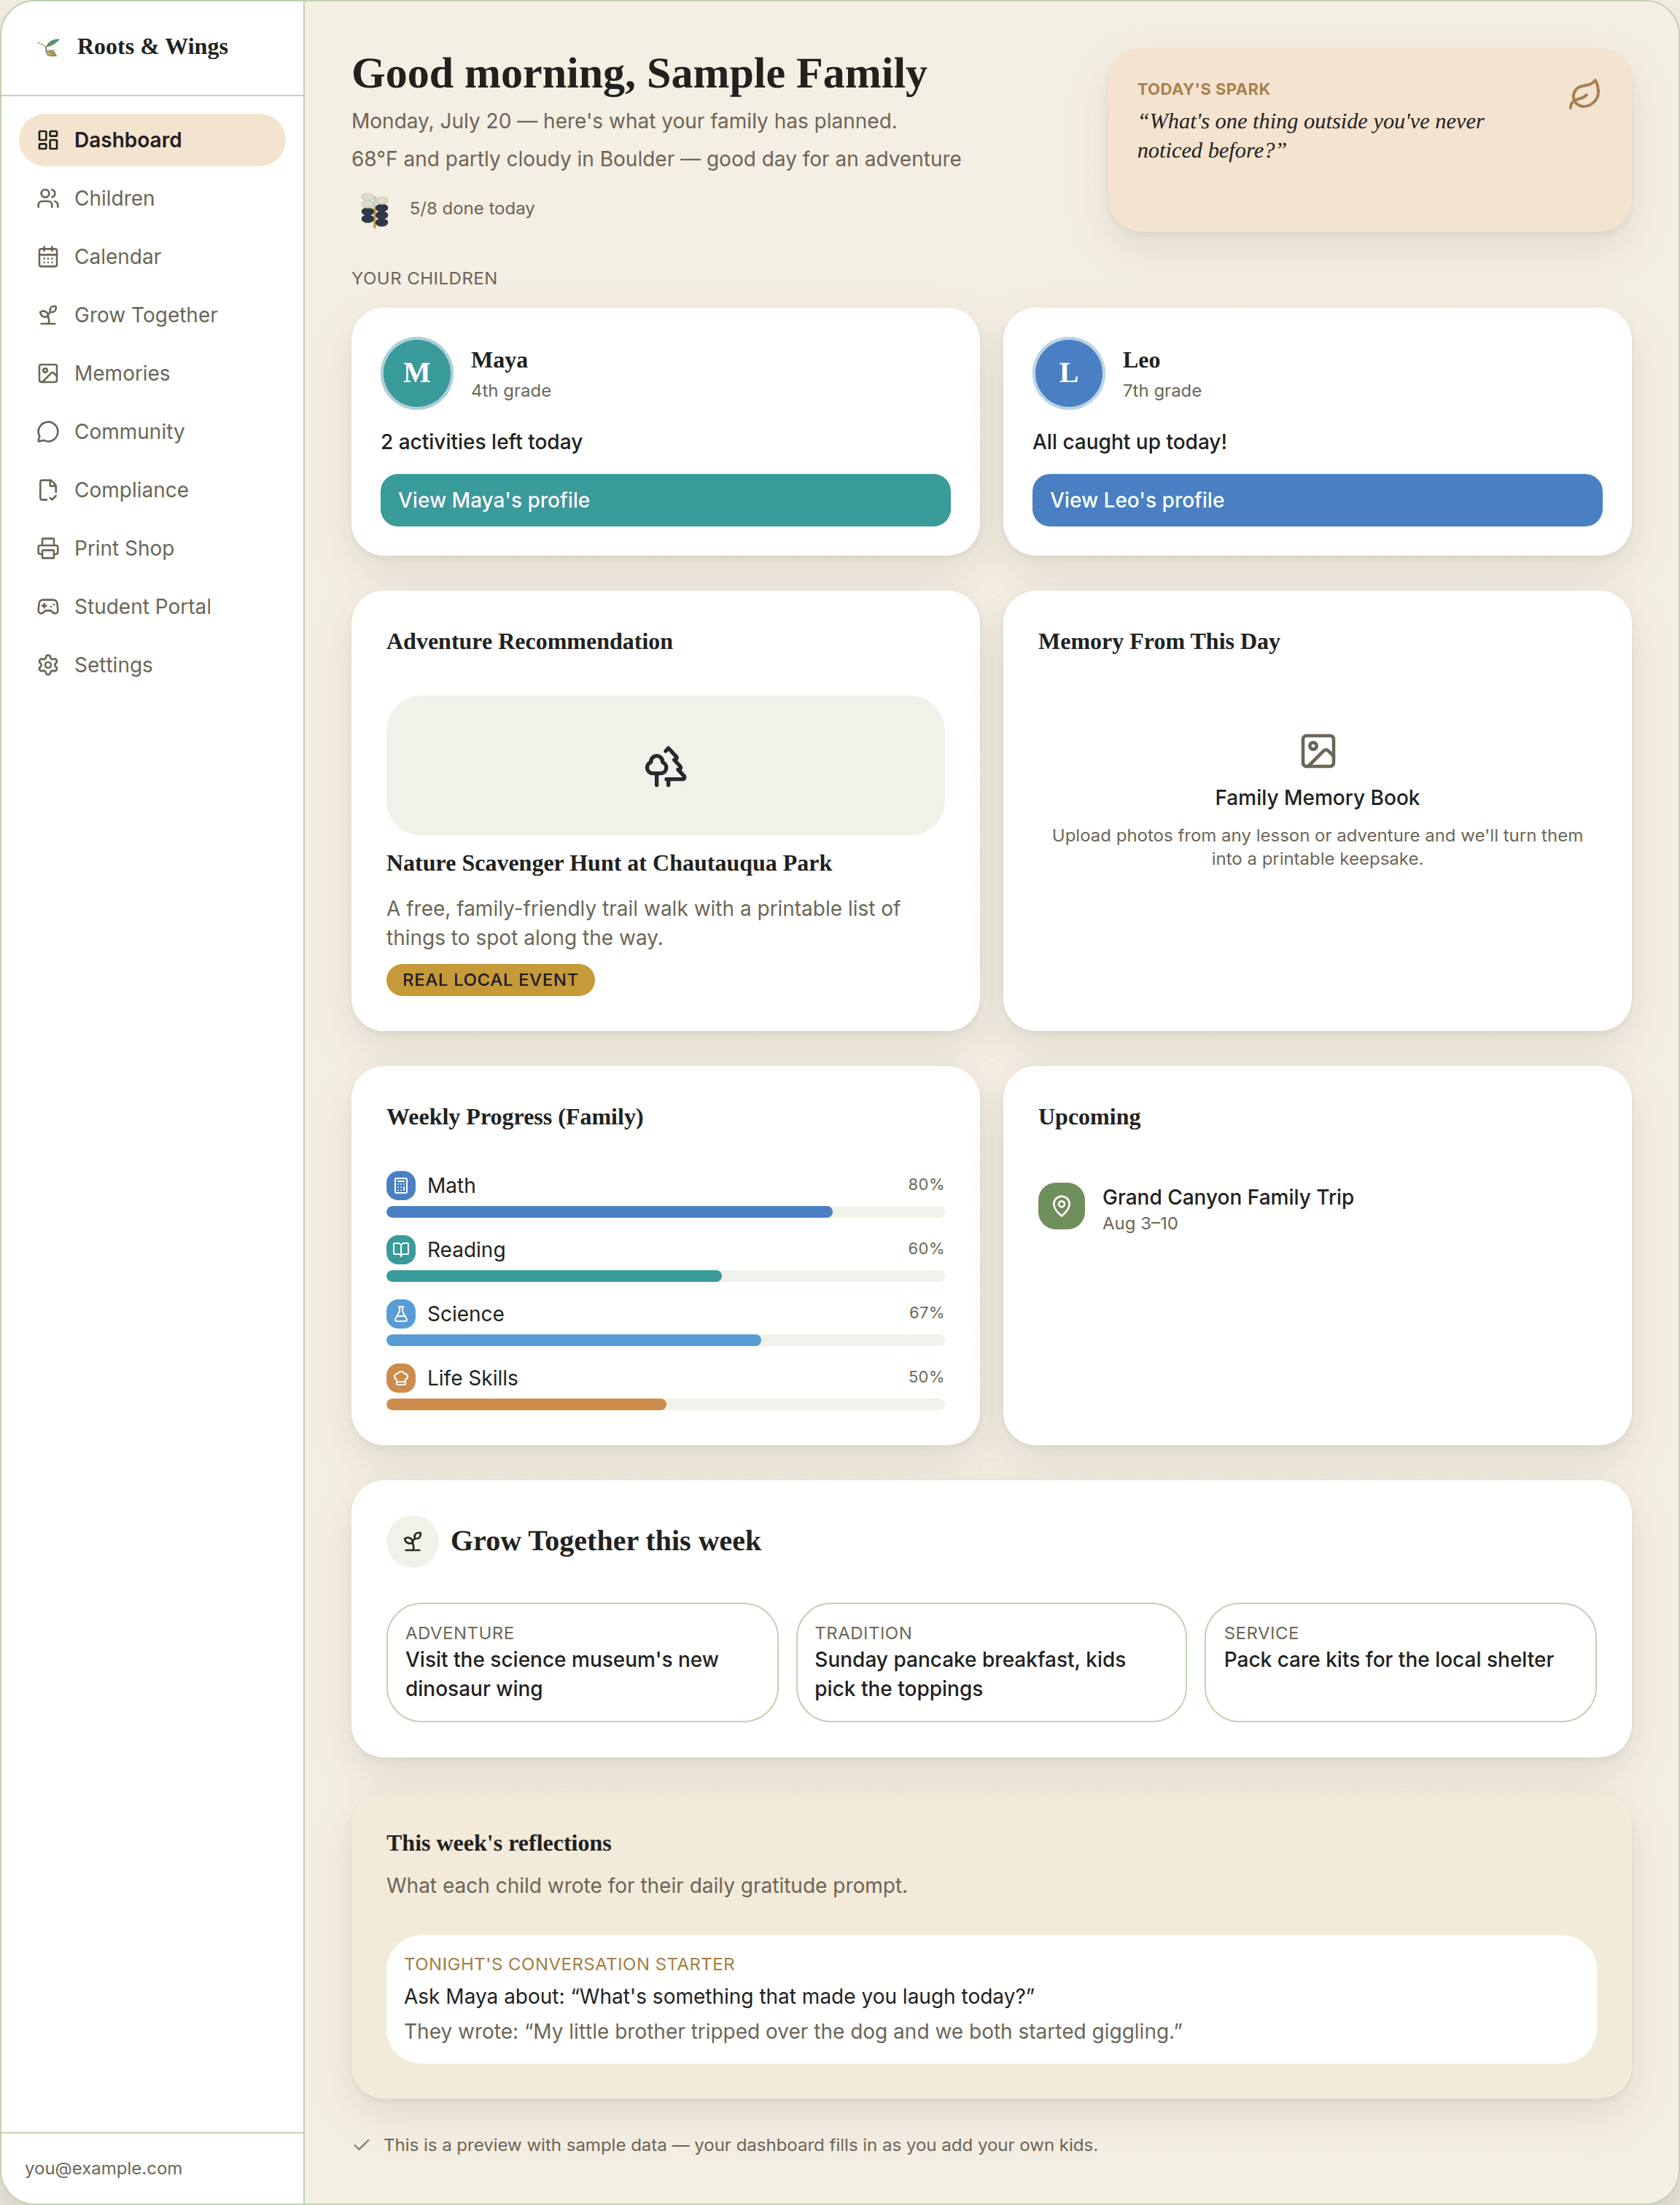
Task: Click Leo's blue L avatar
Action: [x=1068, y=373]
